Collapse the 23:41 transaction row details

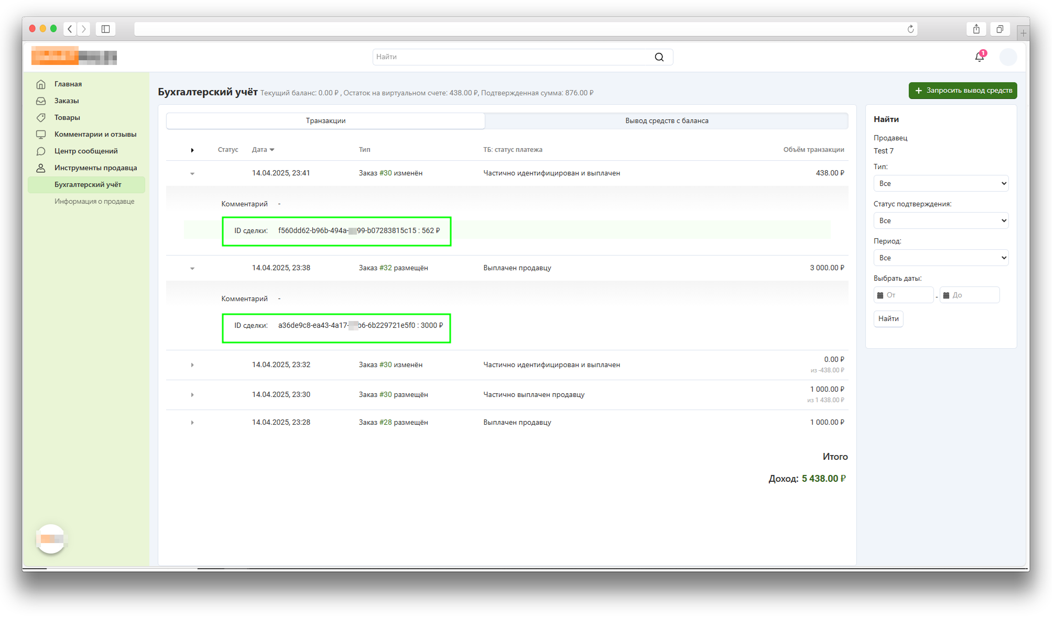tap(192, 173)
